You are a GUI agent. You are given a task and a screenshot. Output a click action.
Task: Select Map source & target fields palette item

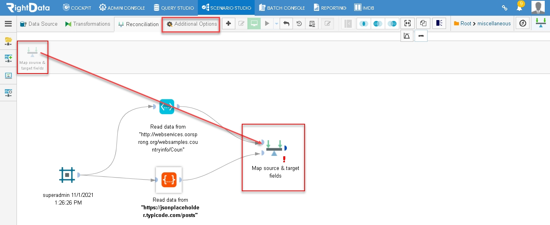(x=32, y=57)
